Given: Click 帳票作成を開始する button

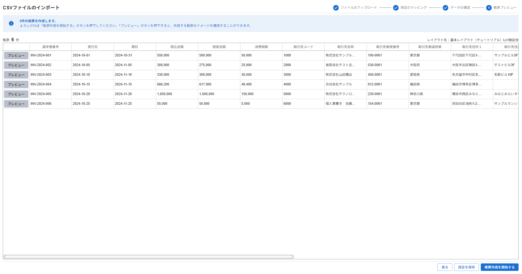Looking at the screenshot, I should [x=499, y=267].
